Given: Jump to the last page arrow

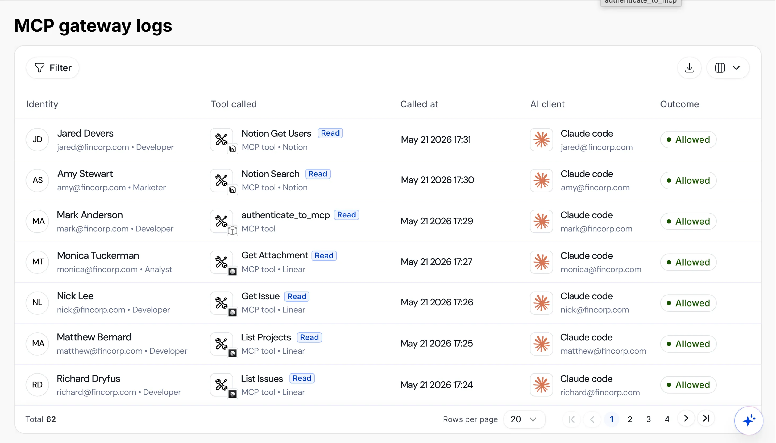Looking at the screenshot, I should pos(706,418).
